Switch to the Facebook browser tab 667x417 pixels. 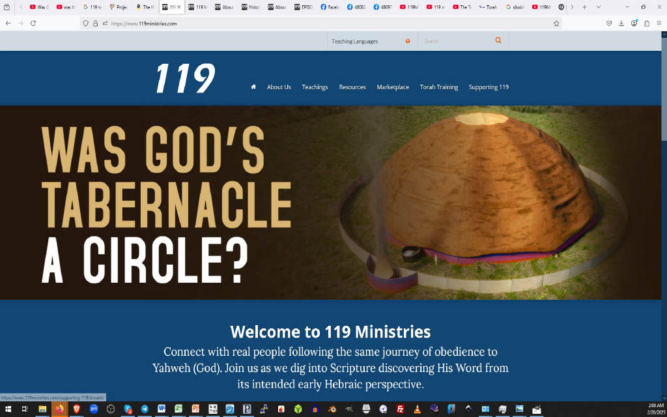coord(331,7)
